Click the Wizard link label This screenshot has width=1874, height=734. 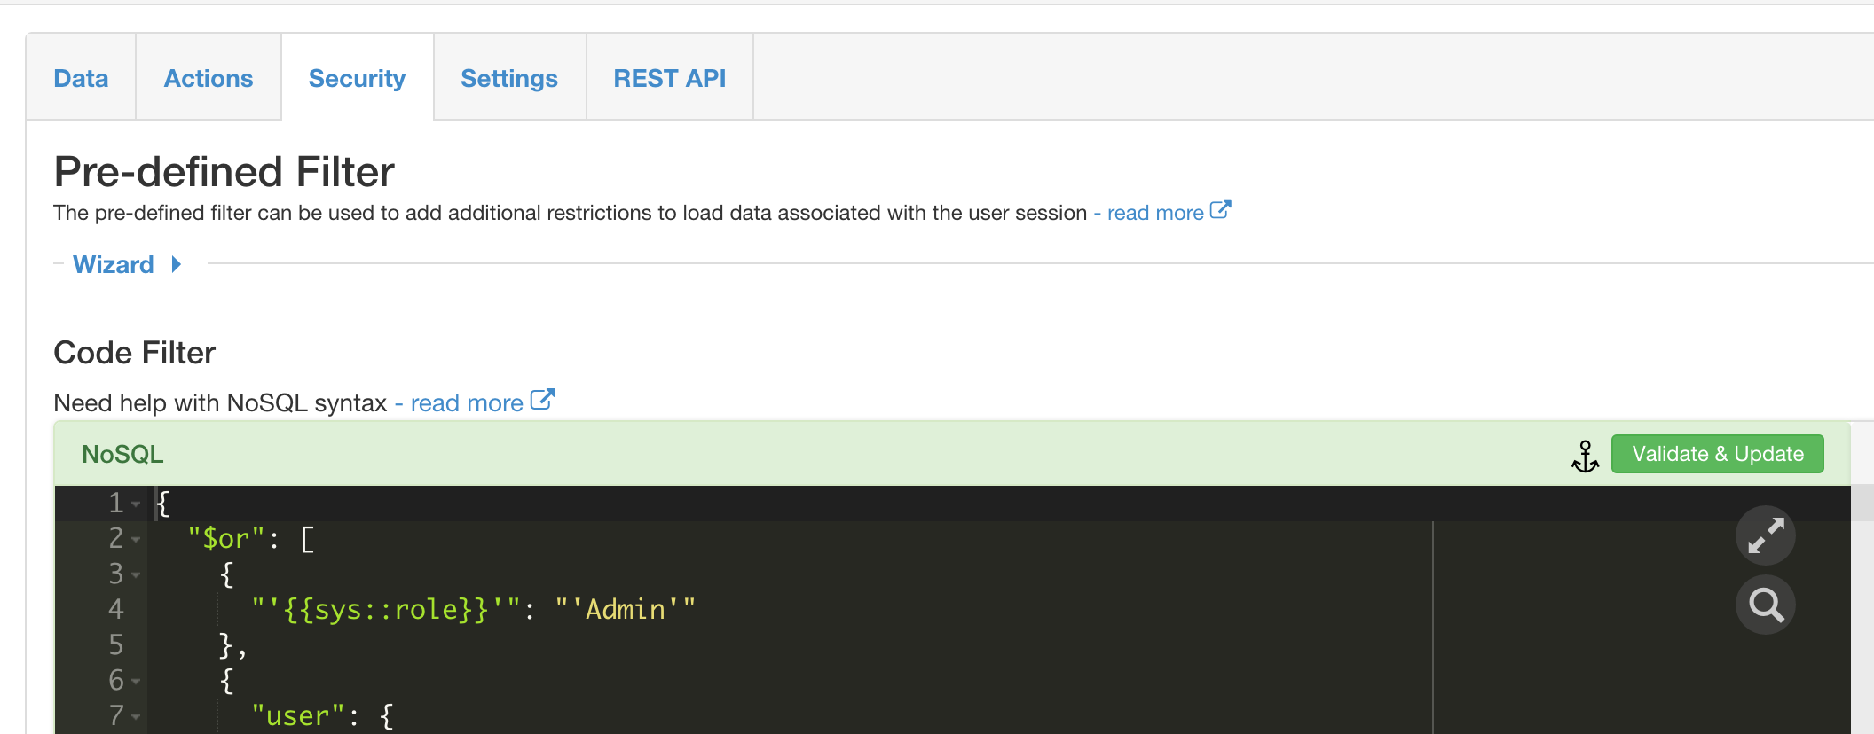point(114,264)
